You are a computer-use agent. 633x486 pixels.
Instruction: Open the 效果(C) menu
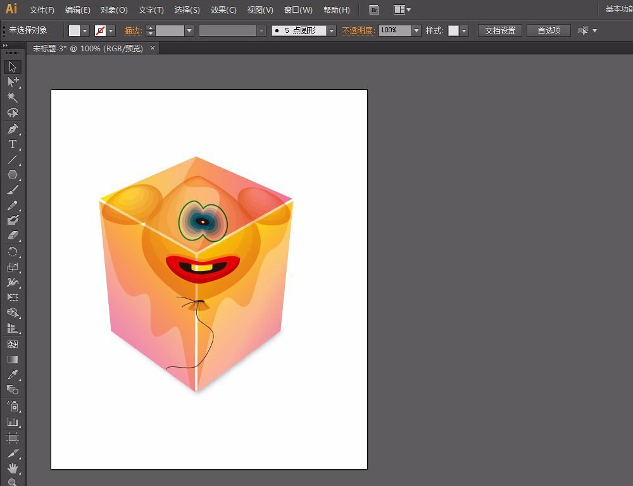pos(223,10)
